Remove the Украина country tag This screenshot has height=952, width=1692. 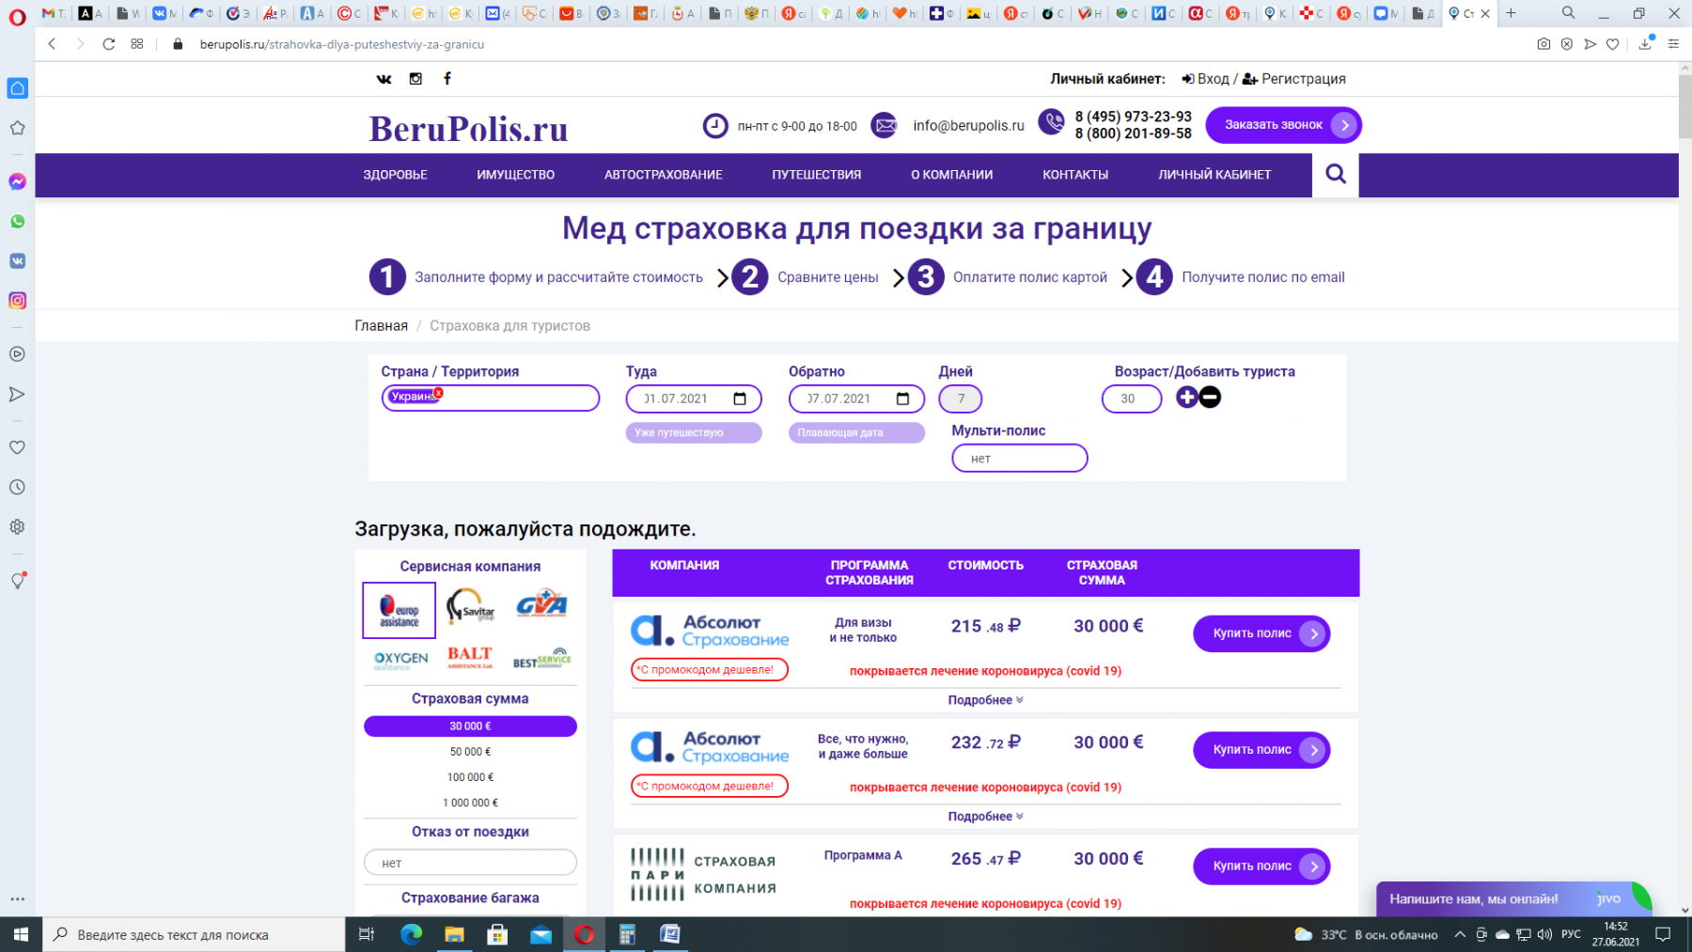(438, 393)
